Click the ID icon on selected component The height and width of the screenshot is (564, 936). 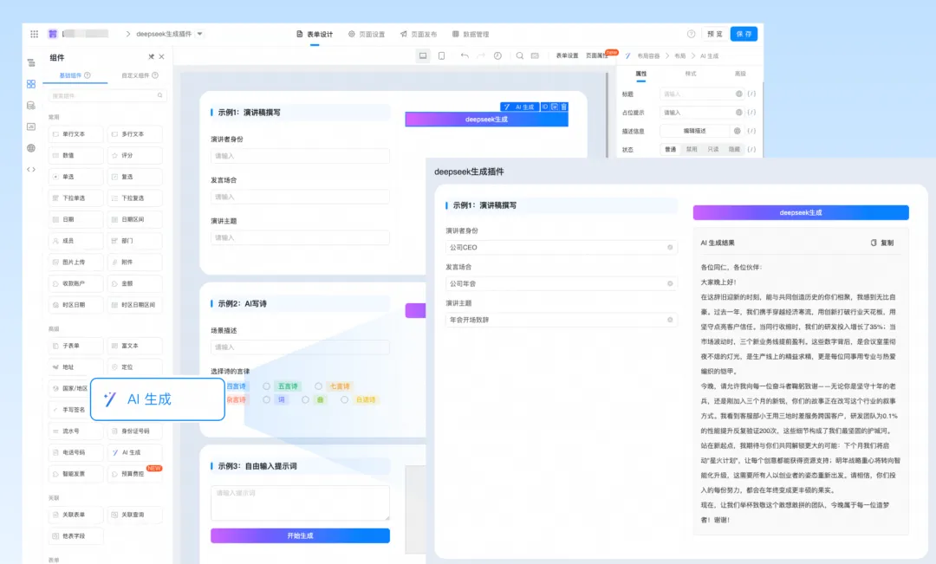545,107
